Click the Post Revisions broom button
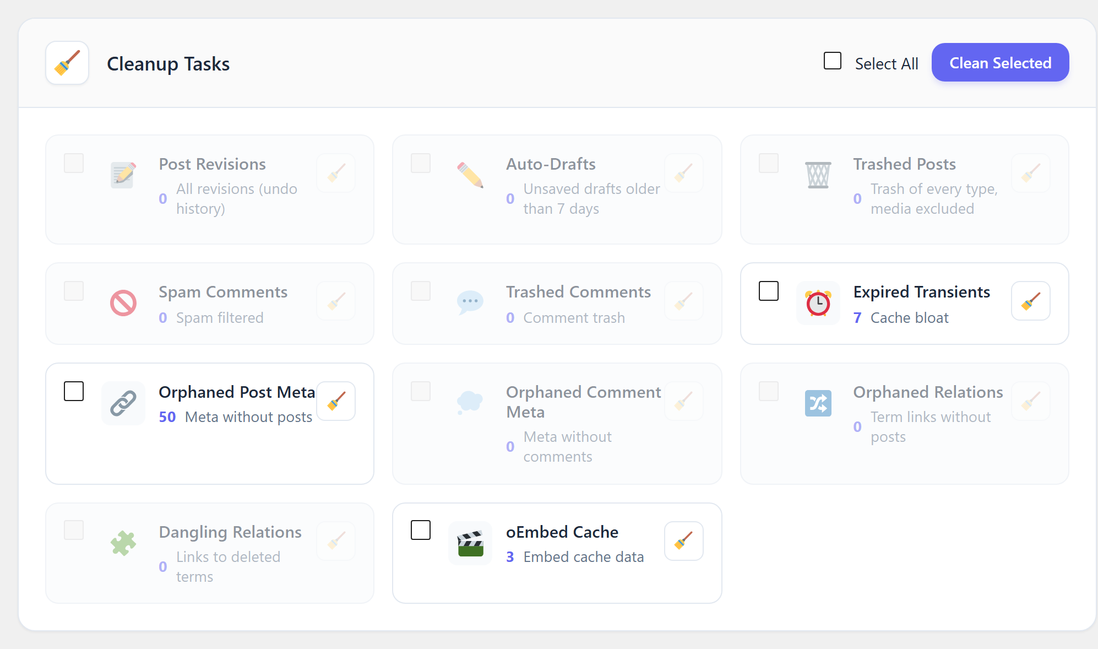Screen dimensions: 1098x649 (x=336, y=173)
